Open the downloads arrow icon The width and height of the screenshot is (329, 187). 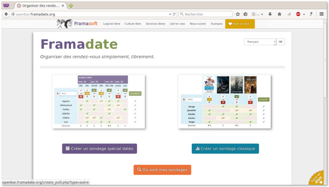tap(270, 14)
